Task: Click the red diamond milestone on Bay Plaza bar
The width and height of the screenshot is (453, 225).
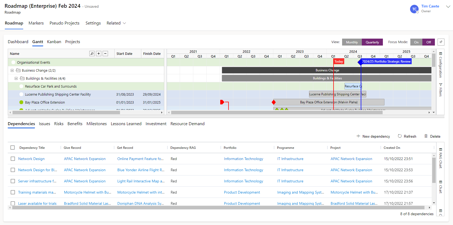Action: pos(274,102)
